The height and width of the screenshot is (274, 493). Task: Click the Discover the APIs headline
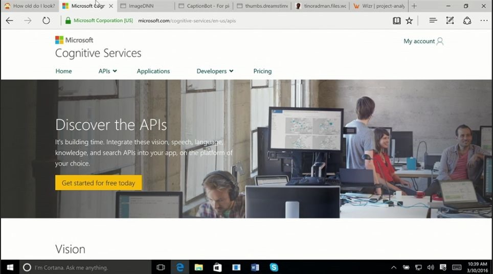point(111,125)
